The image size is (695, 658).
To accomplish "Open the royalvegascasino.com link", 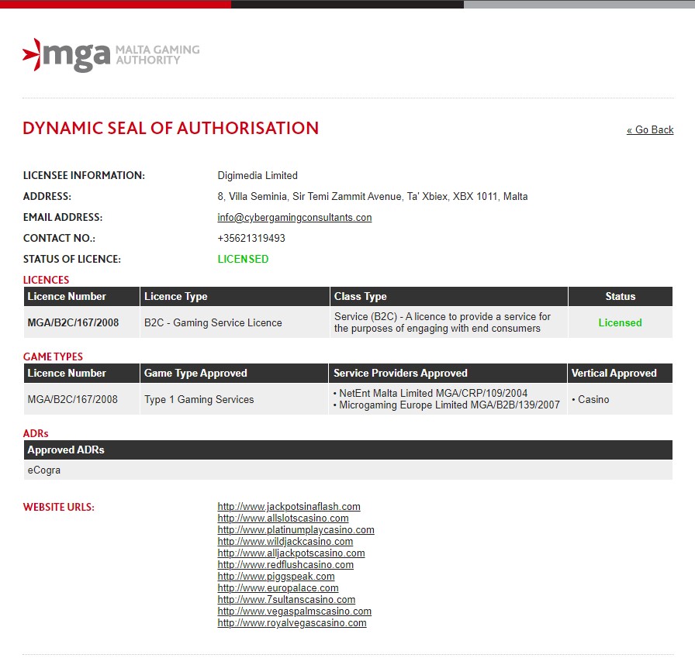I will [292, 622].
